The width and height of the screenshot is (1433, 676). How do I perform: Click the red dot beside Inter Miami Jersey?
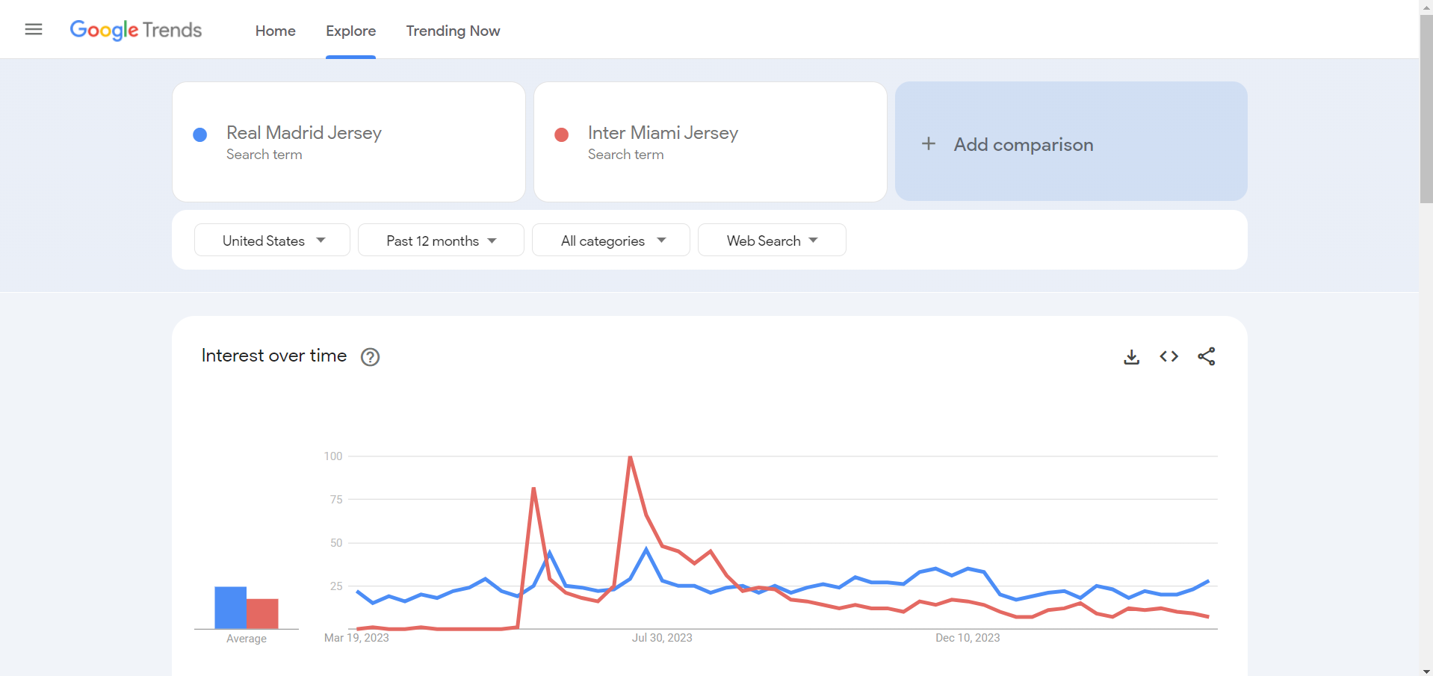click(x=562, y=135)
